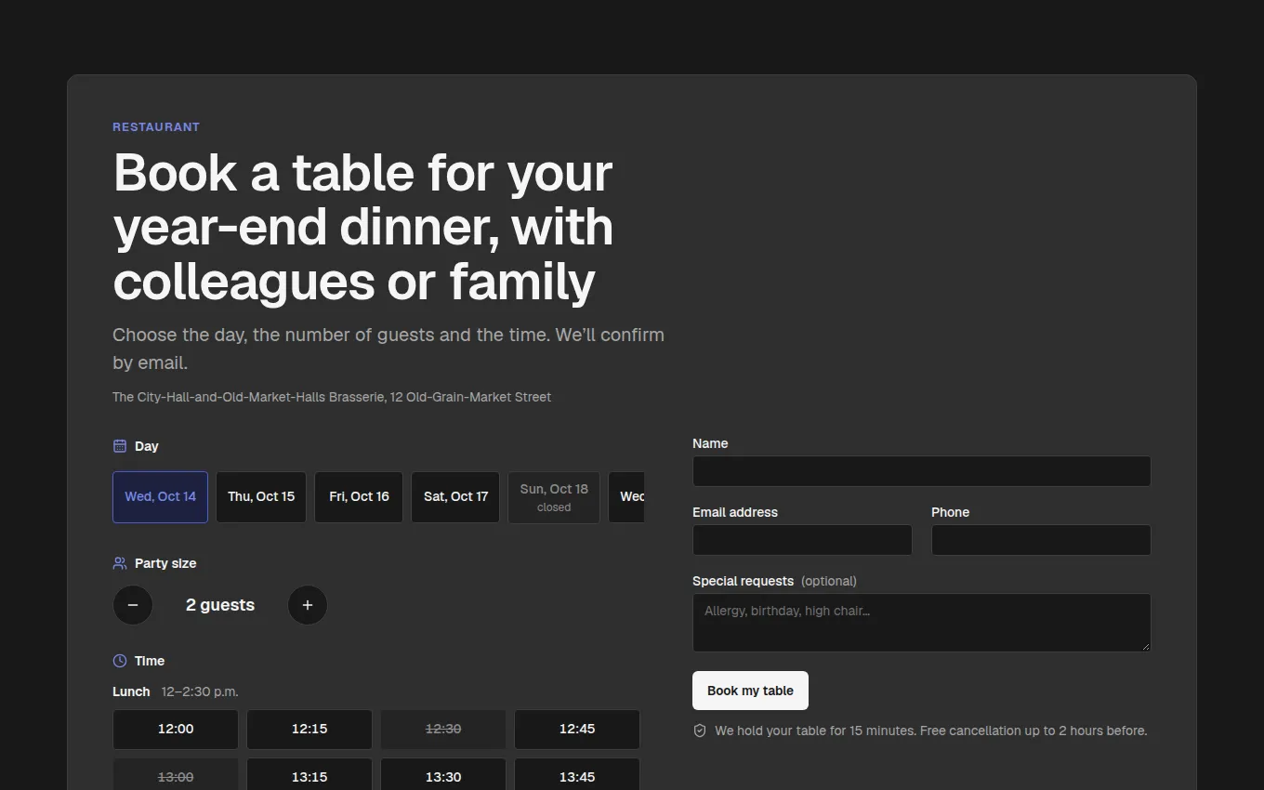Click the struck-through 13:00 time slot
1264x790 pixels.
tap(176, 775)
